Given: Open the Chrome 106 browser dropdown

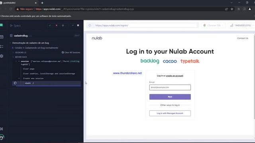Looking at the screenshot, I should pos(213,25).
